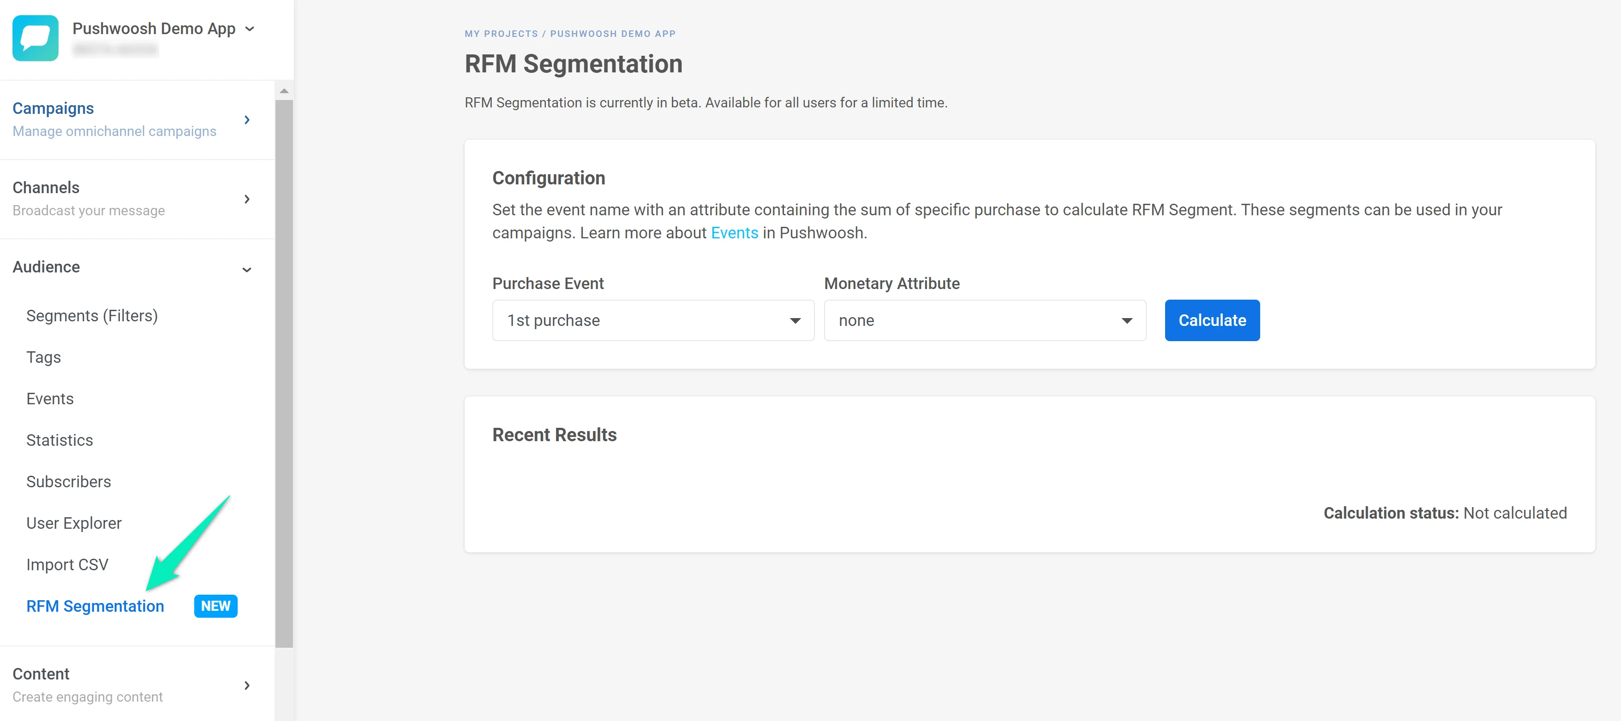The height and width of the screenshot is (721, 1621).
Task: Go to Import CSV
Action: (67, 564)
